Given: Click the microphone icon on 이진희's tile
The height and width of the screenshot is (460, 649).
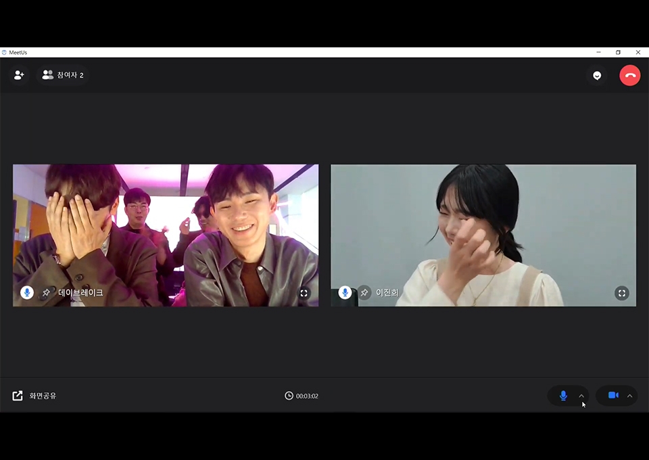Looking at the screenshot, I should tap(345, 292).
